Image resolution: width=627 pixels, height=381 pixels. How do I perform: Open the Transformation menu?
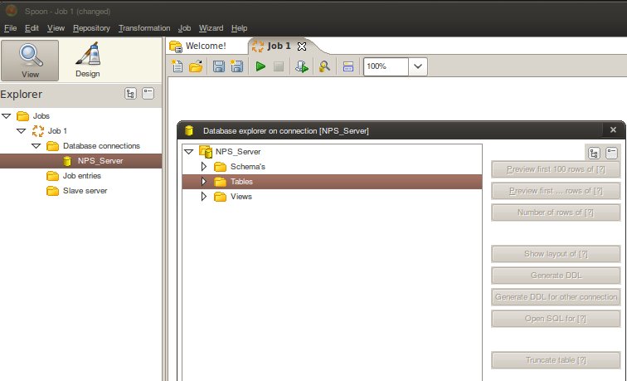point(144,28)
